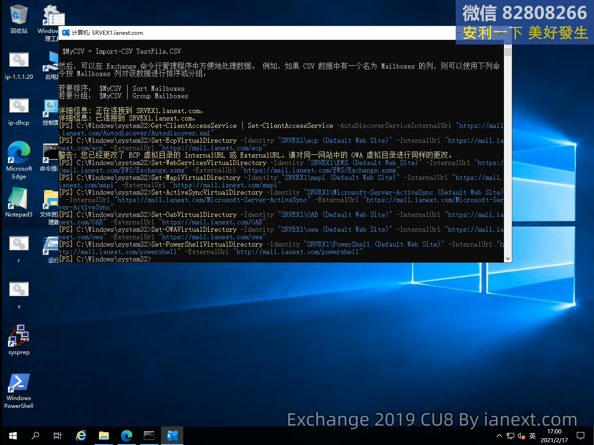Open the Notepad3 desktop shortcut
The height and width of the screenshot is (445, 594).
pos(19,203)
